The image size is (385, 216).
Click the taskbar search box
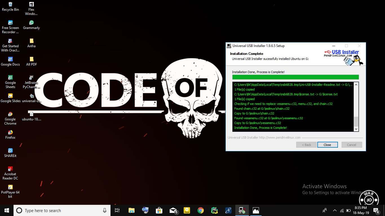tap(62, 210)
